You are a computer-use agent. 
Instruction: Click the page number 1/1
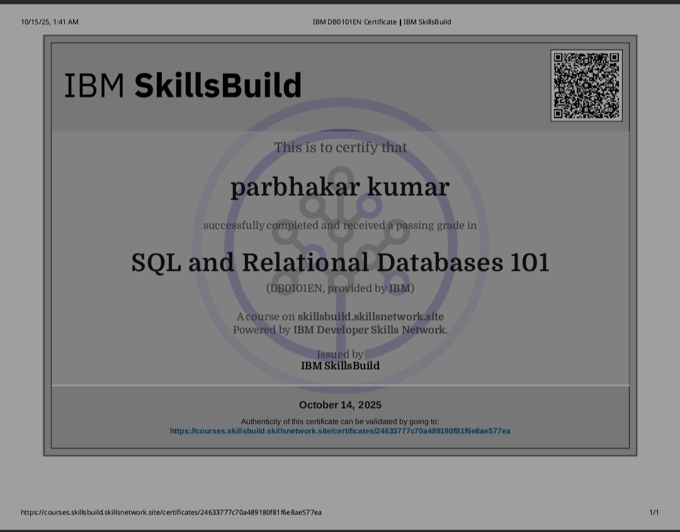[x=654, y=512]
